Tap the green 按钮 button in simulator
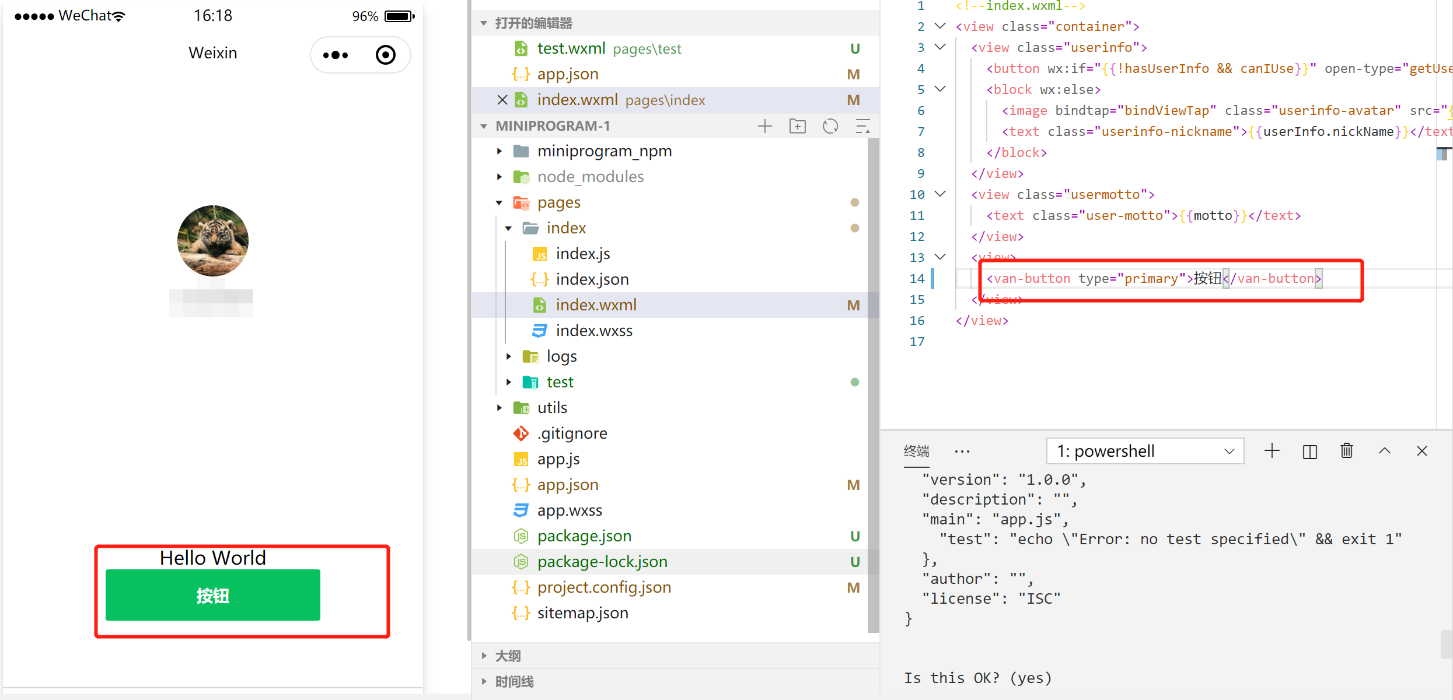1453x700 pixels. click(x=213, y=595)
